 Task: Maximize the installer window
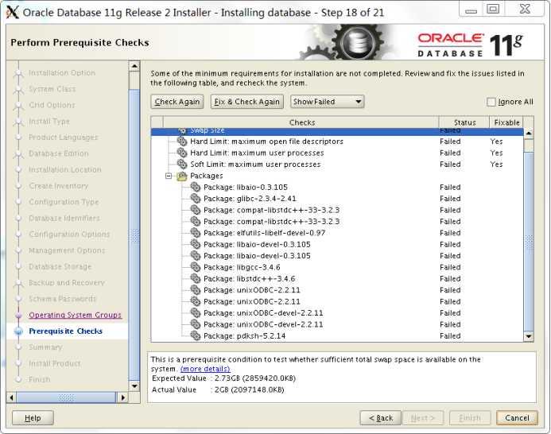click(x=493, y=9)
